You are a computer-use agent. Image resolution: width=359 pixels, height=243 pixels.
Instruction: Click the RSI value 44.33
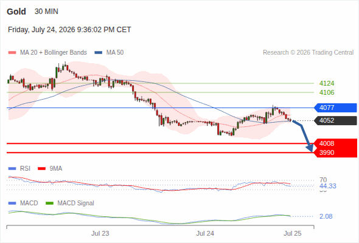328,186
